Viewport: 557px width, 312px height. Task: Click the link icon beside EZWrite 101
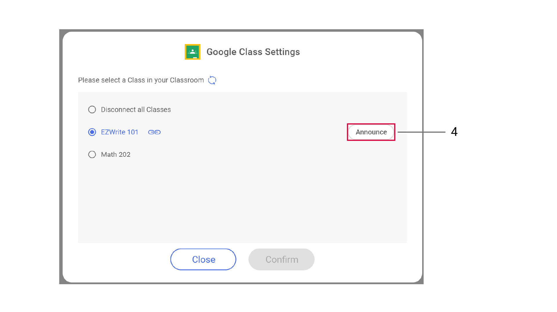[x=154, y=132]
